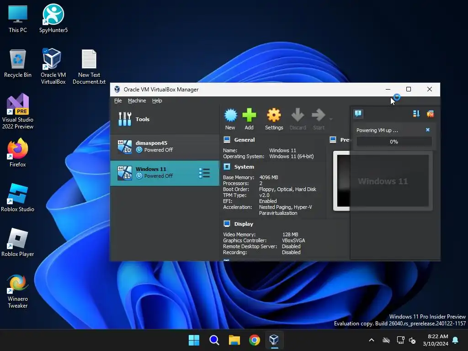The height and width of the screenshot is (351, 468).
Task: Click the System section chip icon
Action: tap(227, 166)
